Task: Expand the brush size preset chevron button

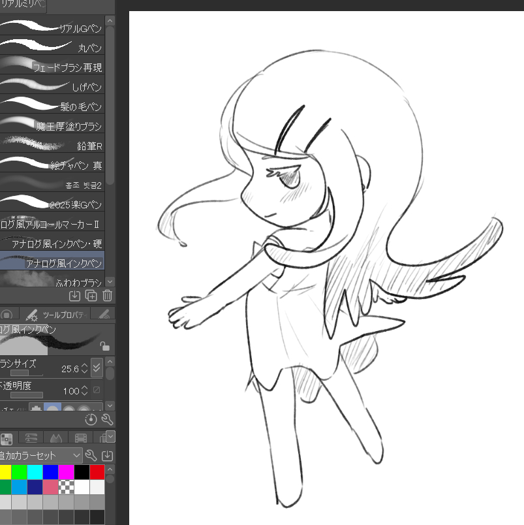Action: [x=97, y=368]
